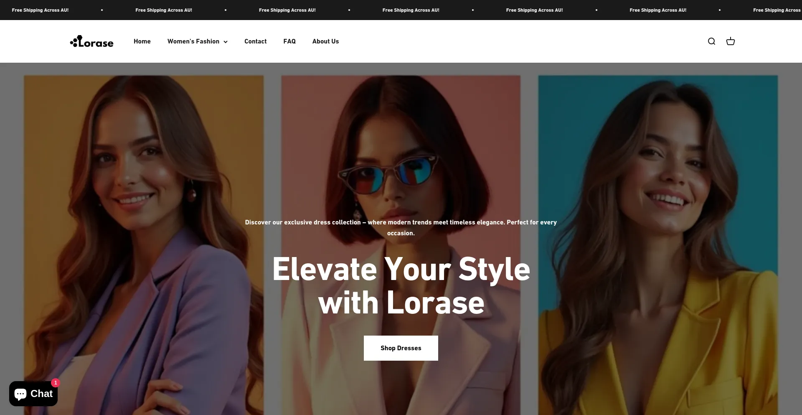Open the search icon in header
The height and width of the screenshot is (415, 802).
click(x=711, y=41)
